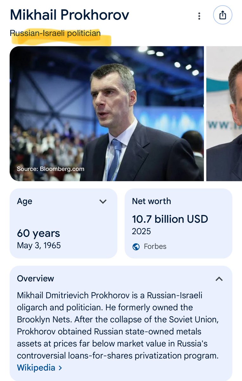Click the Forbes globe icon
242x381 pixels.
(x=136, y=246)
